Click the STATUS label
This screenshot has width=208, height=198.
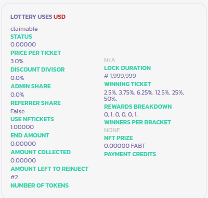tap(21, 37)
